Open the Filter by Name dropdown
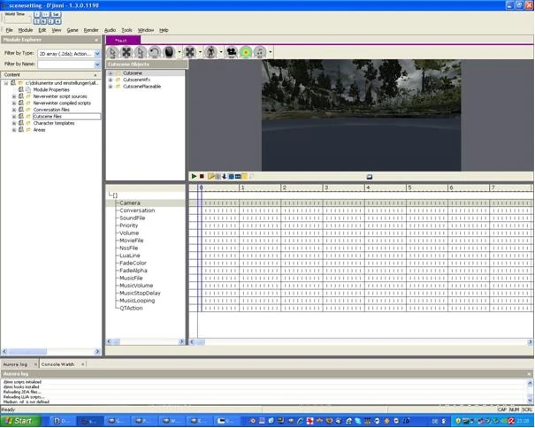Viewport: 535px width, 428px height. [x=97, y=65]
